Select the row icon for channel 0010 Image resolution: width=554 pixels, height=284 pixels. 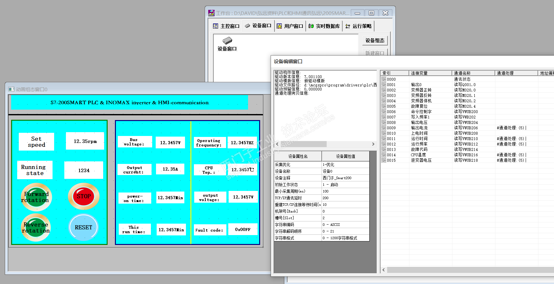click(384, 133)
